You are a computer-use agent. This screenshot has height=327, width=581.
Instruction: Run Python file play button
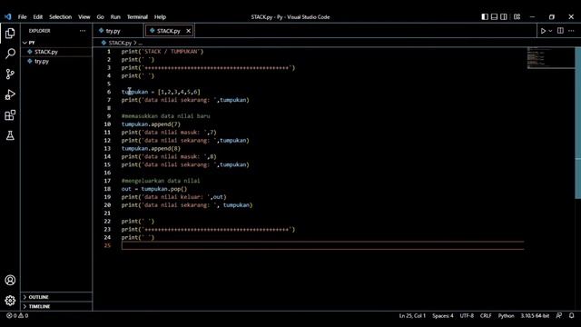(543, 31)
